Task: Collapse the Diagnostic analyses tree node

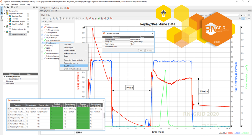Action: point(4,13)
